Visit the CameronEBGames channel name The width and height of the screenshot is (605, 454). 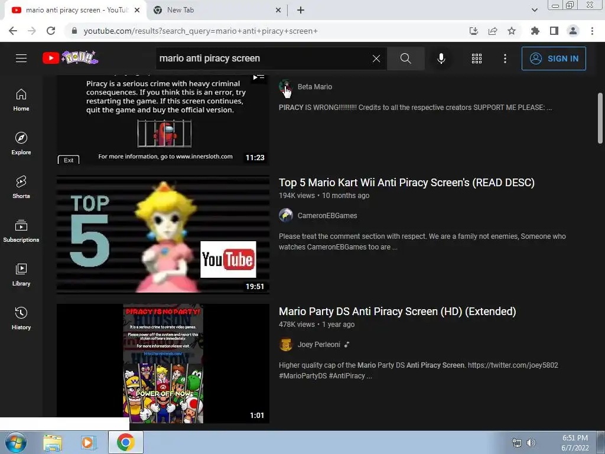[x=327, y=216]
